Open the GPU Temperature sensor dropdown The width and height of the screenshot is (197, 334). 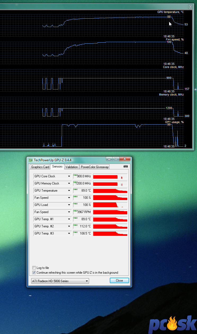point(69,191)
